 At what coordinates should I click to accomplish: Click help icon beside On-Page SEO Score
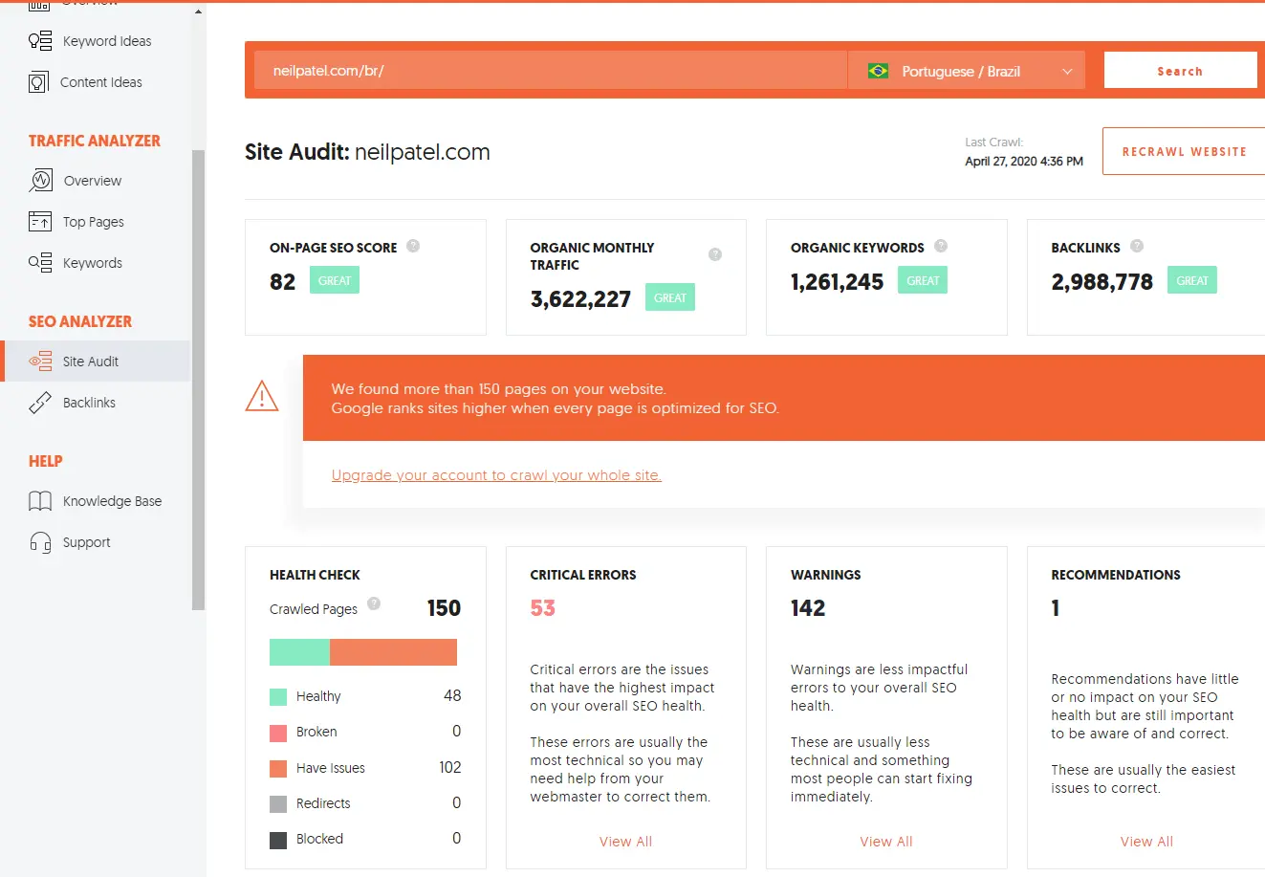pos(413,246)
